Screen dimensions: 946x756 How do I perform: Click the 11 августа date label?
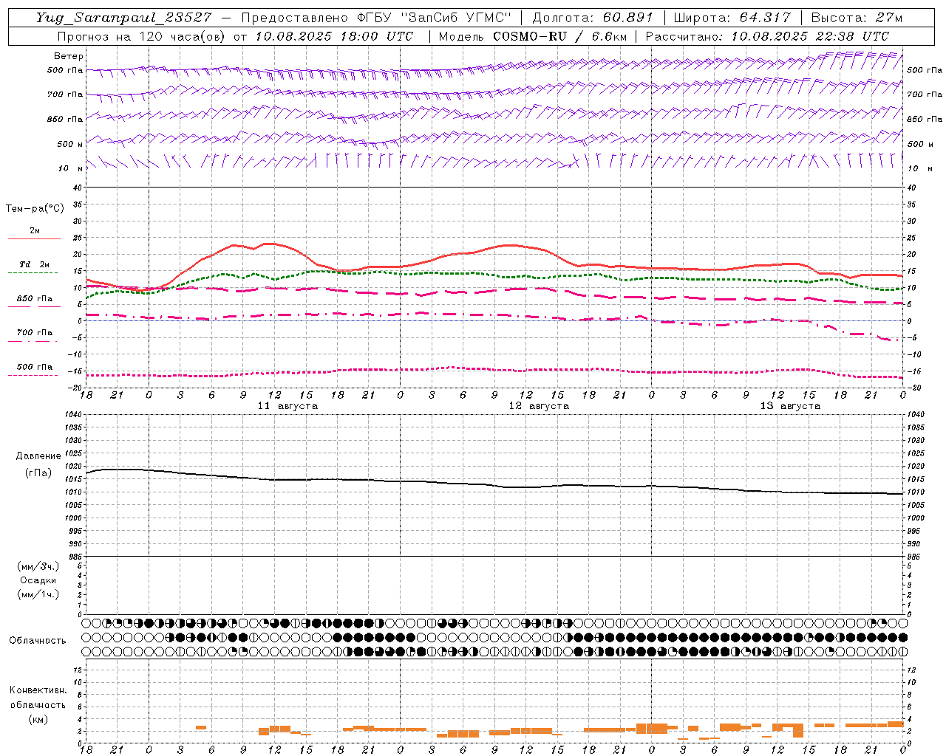(x=287, y=406)
